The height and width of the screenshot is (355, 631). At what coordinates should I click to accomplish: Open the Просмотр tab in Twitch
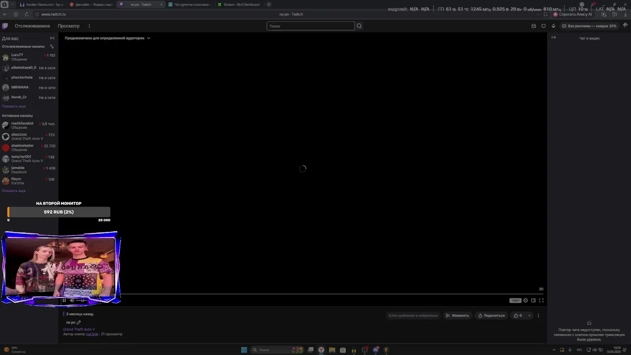[69, 26]
